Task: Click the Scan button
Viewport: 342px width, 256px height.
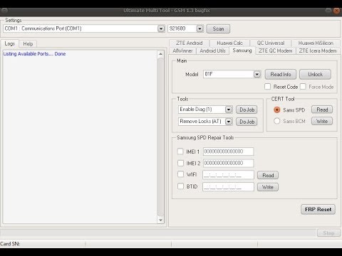Action: tap(218, 28)
